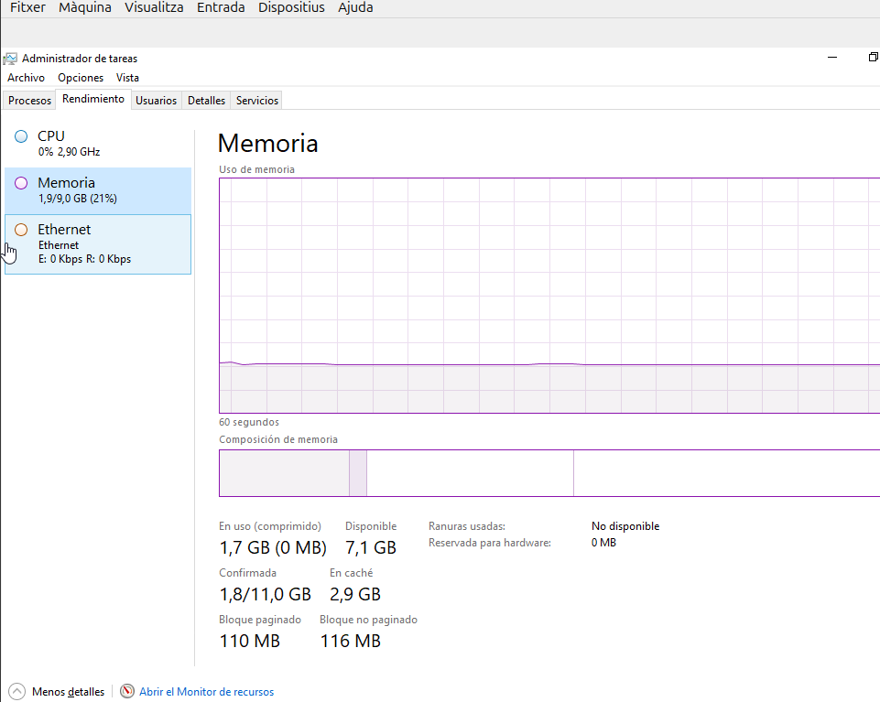Open the Dispositius menu in VM menubar

(x=291, y=7)
